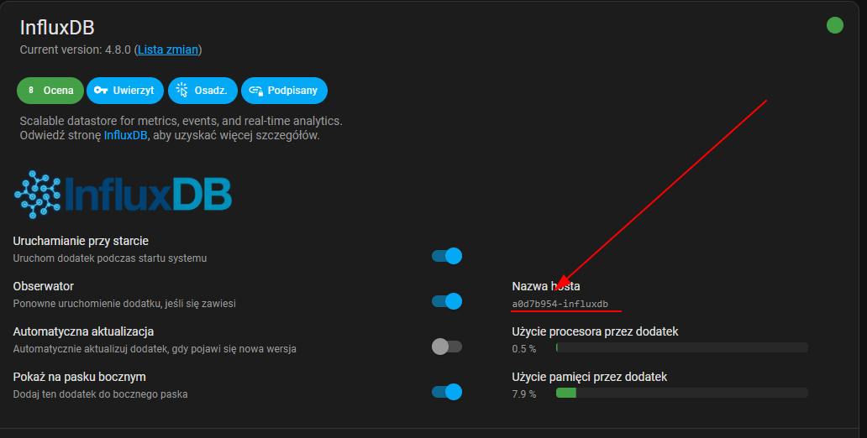Click the green Ocena rating chip

(x=50, y=91)
